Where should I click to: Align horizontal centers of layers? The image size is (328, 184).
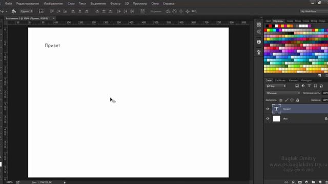(80, 11)
